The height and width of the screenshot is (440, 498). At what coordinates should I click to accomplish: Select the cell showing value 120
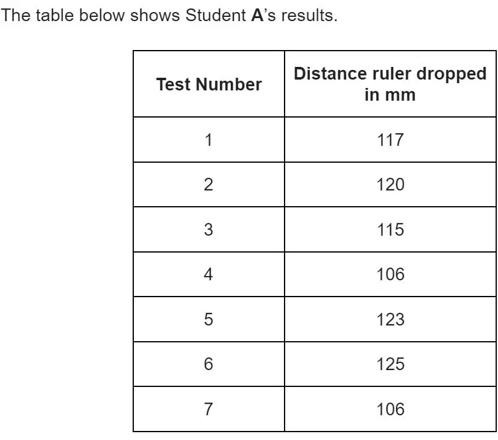[x=390, y=184]
